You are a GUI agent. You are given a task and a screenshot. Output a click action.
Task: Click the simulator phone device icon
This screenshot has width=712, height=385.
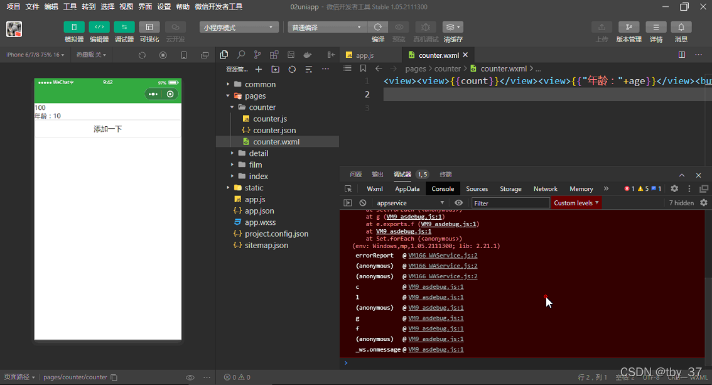pos(184,55)
